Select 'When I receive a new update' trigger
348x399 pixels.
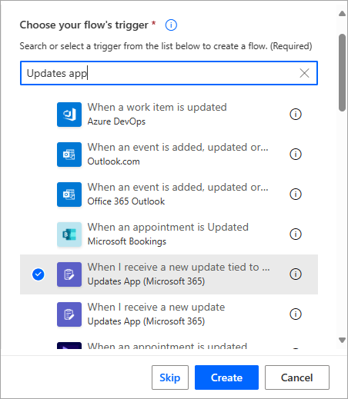click(169, 314)
